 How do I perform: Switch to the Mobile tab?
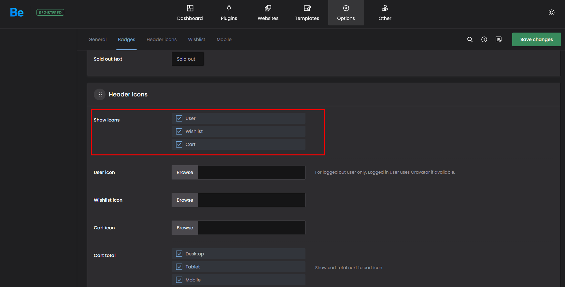click(x=224, y=39)
